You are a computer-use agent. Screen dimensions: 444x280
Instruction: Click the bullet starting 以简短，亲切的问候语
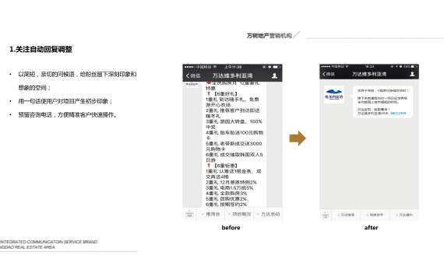(x=77, y=81)
